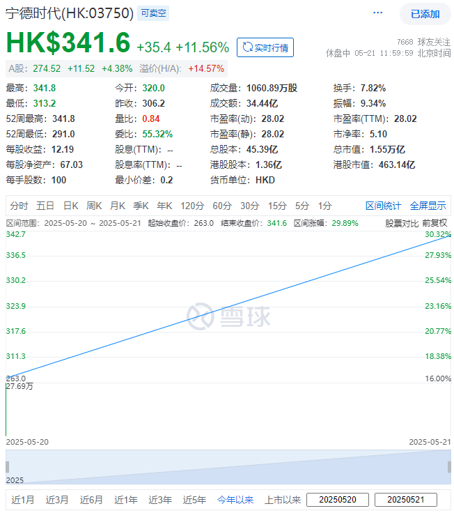Click the 港股市值 value 463.14亿
The width and height of the screenshot is (454, 520).
coord(397,165)
